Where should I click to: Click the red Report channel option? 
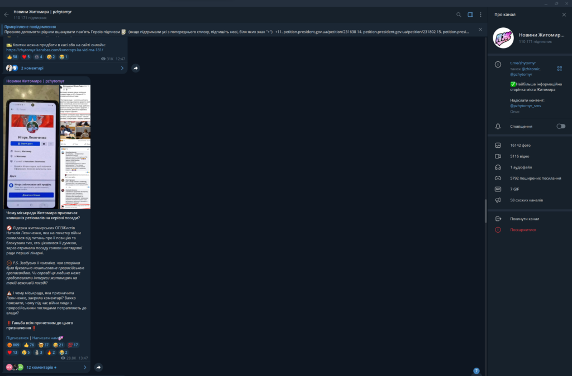tap(523, 229)
